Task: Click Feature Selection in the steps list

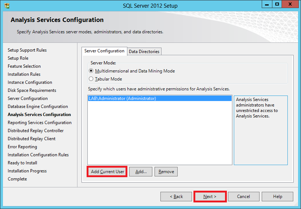Action: pyautogui.click(x=24, y=66)
